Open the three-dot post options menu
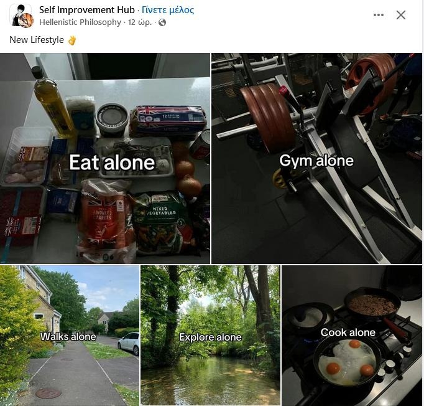Screen dimensions: 424x406 pyautogui.click(x=378, y=15)
